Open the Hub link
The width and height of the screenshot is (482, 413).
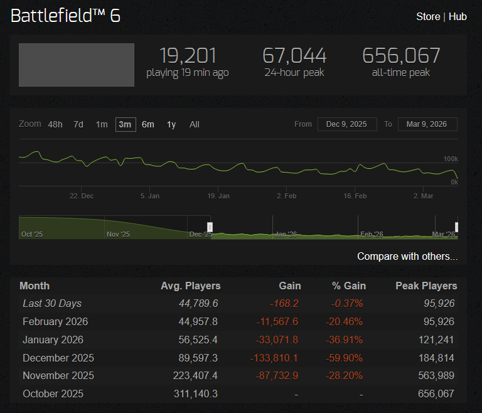pos(458,16)
